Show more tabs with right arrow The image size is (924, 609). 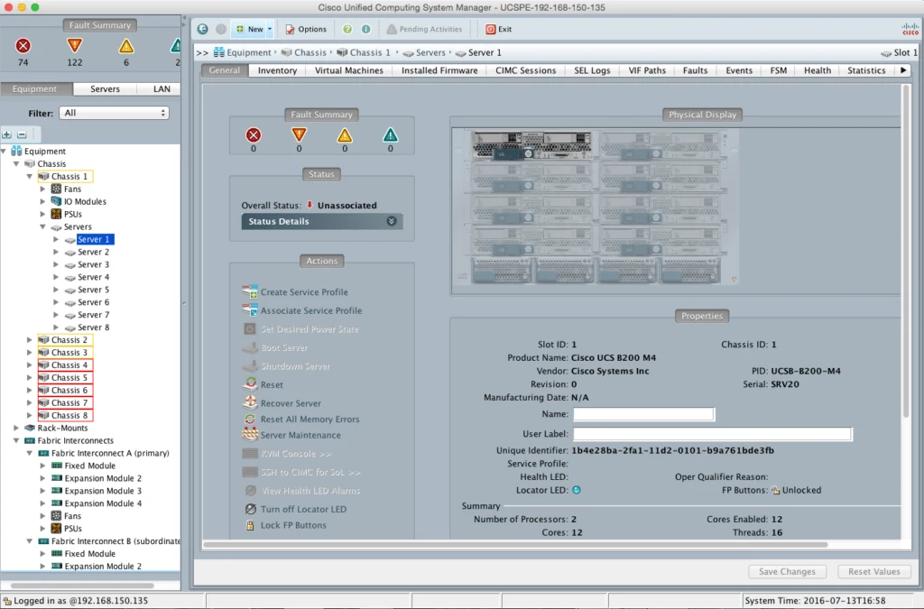(902, 70)
